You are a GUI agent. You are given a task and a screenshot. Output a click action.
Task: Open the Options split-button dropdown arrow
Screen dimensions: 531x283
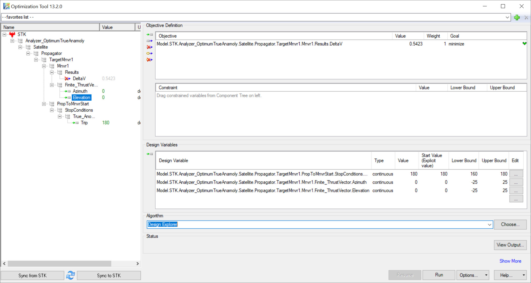click(486, 275)
